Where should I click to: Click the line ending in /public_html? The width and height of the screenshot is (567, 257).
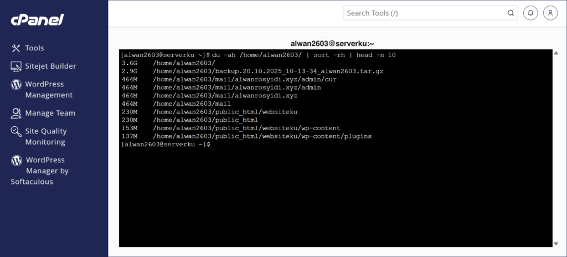click(190, 121)
